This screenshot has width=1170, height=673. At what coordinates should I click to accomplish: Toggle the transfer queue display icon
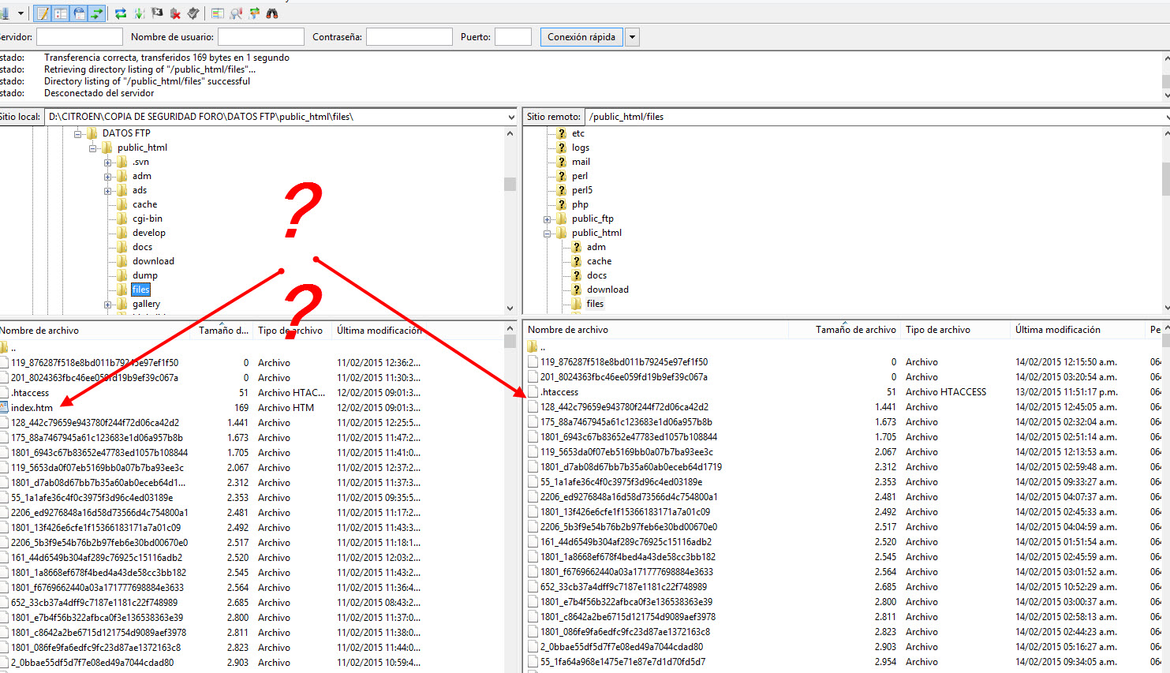[x=96, y=13]
